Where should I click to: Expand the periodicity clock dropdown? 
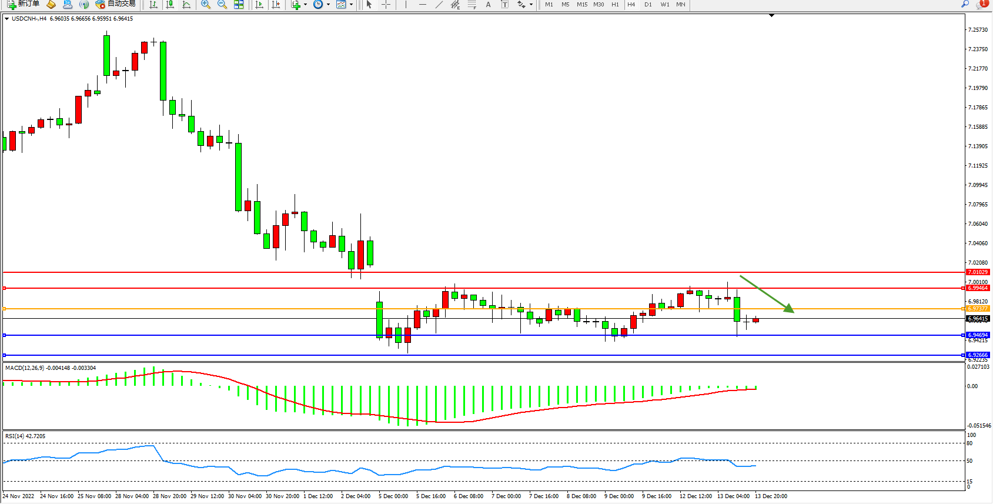point(328,5)
